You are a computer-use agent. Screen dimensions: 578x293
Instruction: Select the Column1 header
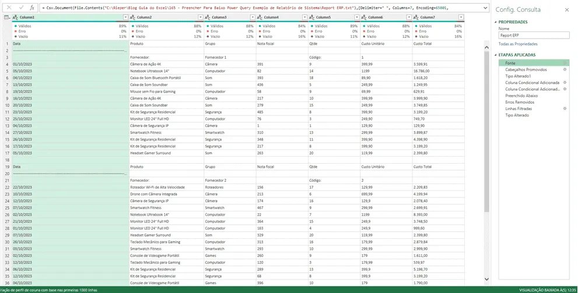(x=71, y=17)
